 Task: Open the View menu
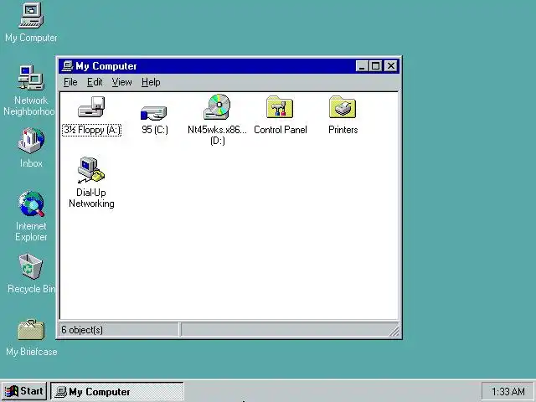pos(121,82)
